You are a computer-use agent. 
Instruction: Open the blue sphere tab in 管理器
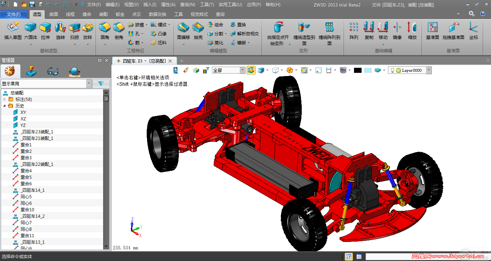pyautogui.click(x=75, y=71)
